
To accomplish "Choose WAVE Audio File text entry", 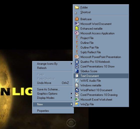I will pos(90,81).
